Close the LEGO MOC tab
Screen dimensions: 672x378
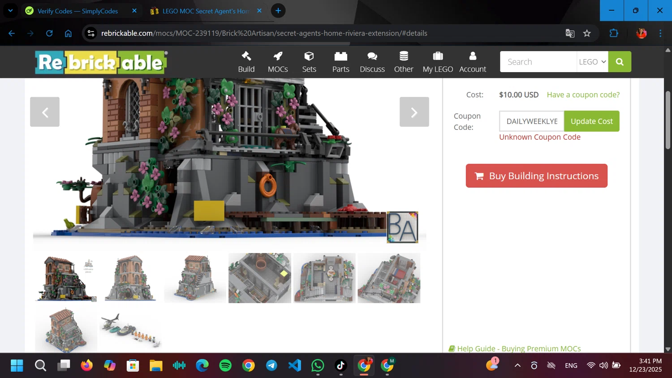click(259, 11)
